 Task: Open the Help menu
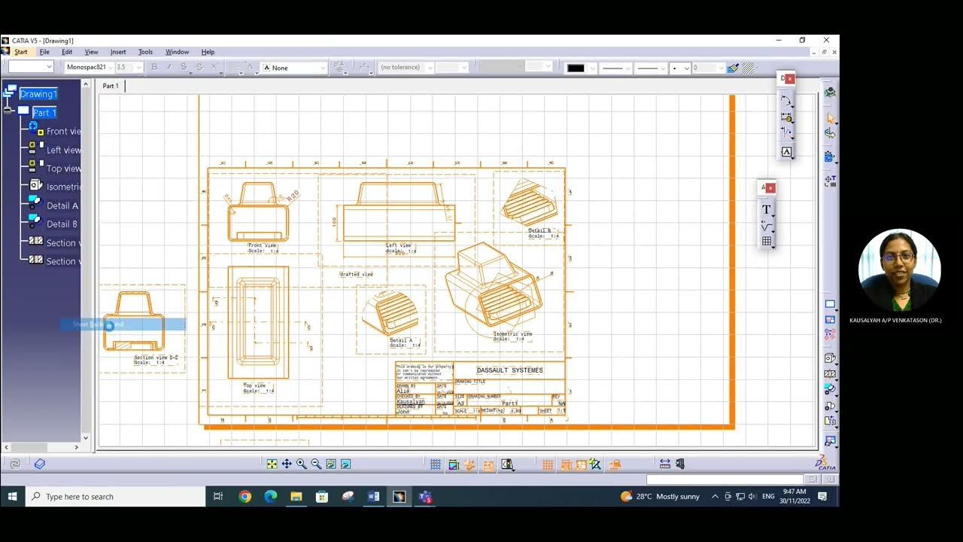tap(208, 52)
